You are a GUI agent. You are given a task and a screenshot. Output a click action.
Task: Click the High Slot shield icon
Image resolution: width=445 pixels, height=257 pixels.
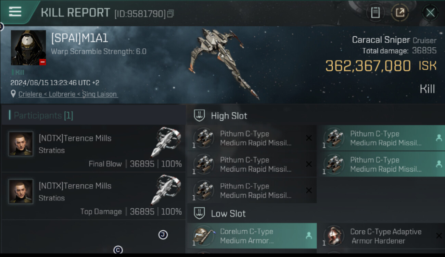pos(199,115)
